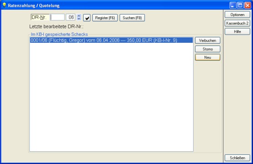Viewport: 253px width, 164px height.
Task: Cancel the entry with Storno
Action: pyautogui.click(x=207, y=49)
